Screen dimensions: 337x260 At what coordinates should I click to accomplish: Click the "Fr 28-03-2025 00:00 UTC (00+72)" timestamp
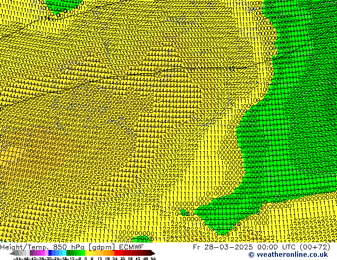point(262,247)
